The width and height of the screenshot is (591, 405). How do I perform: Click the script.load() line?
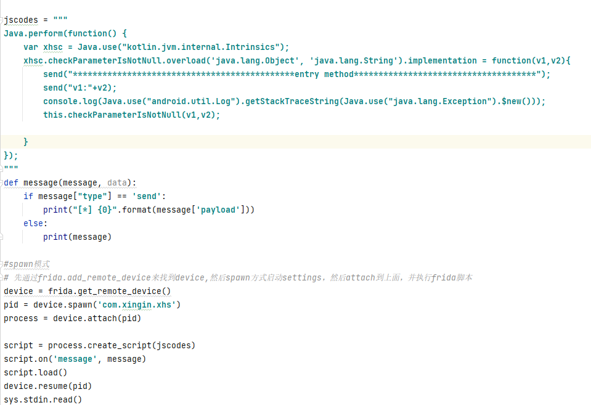(x=35, y=372)
